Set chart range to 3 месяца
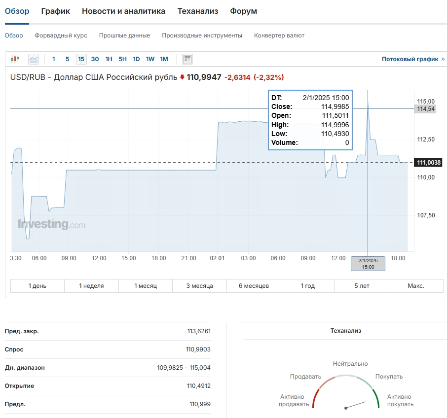 point(199,285)
